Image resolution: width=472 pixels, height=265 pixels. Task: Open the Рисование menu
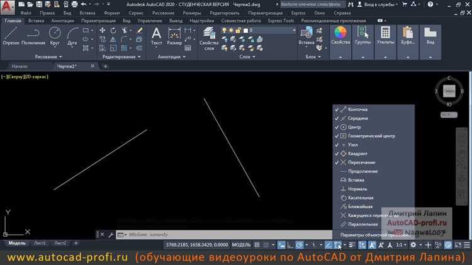click(163, 13)
